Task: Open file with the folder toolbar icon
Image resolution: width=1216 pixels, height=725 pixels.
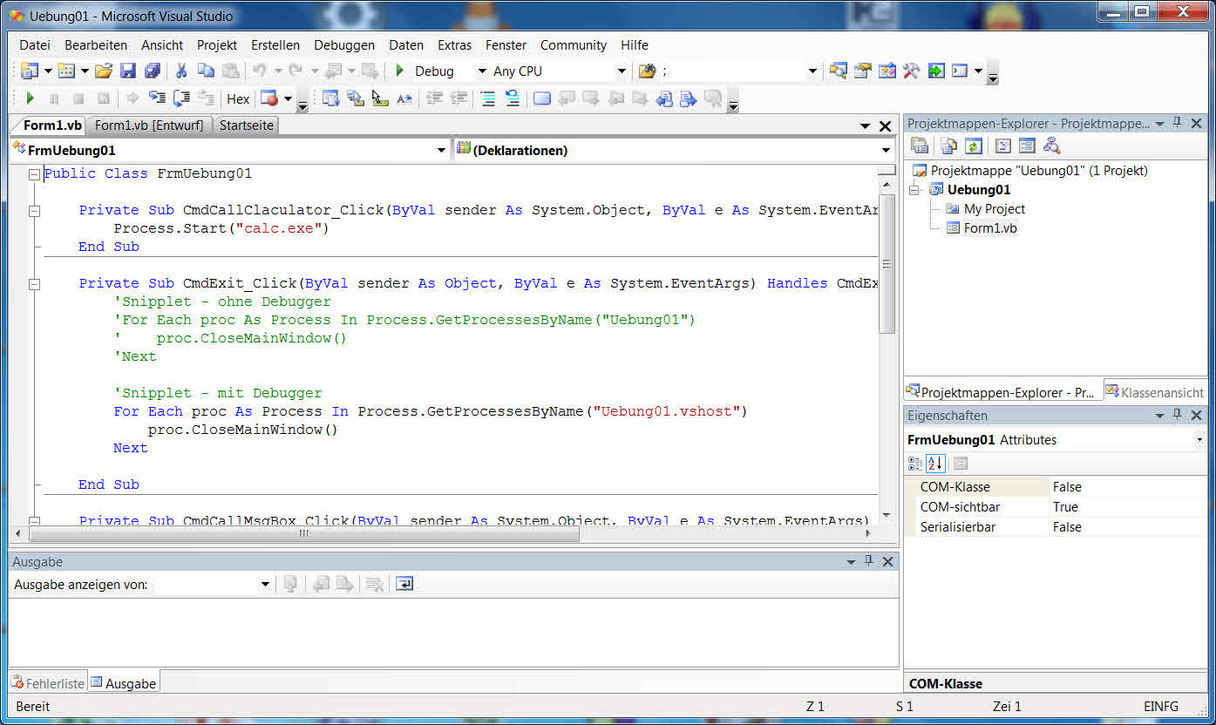Action: tap(104, 71)
